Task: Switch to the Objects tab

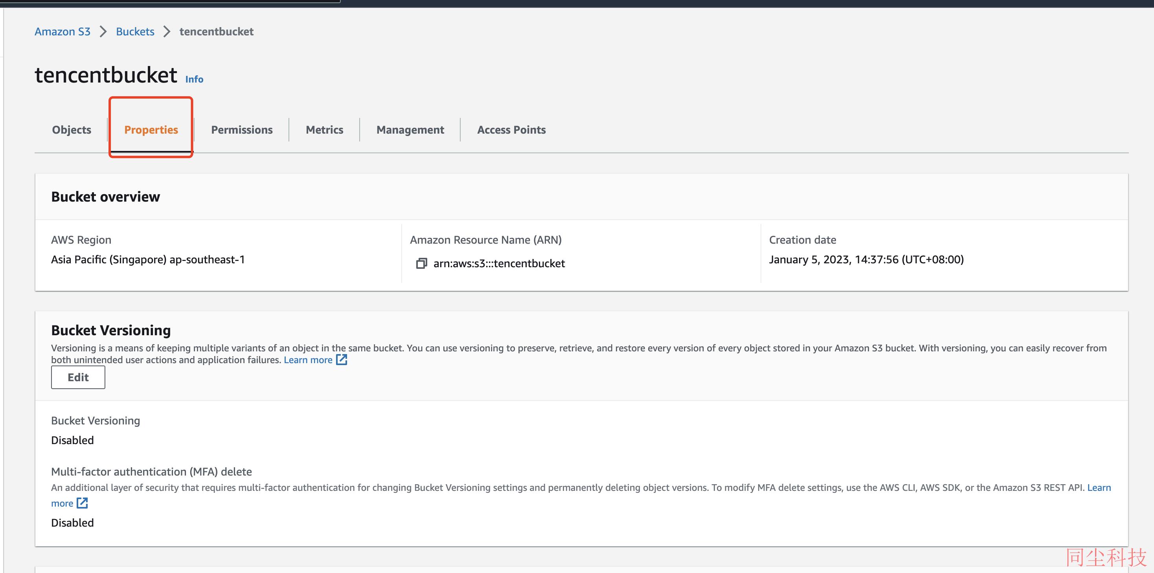Action: click(72, 130)
